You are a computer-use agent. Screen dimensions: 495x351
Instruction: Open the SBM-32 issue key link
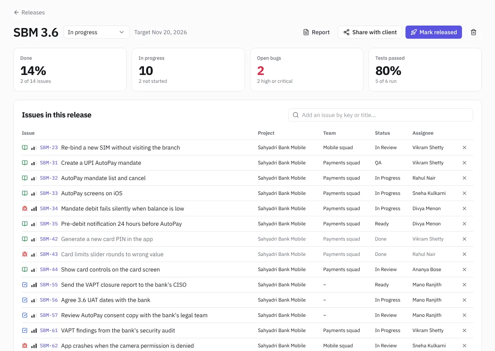tap(49, 178)
